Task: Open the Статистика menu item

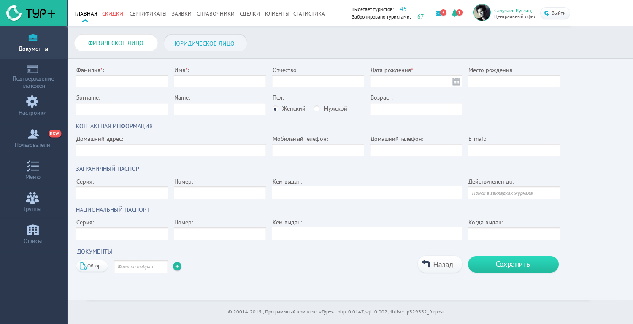Action: (x=309, y=14)
